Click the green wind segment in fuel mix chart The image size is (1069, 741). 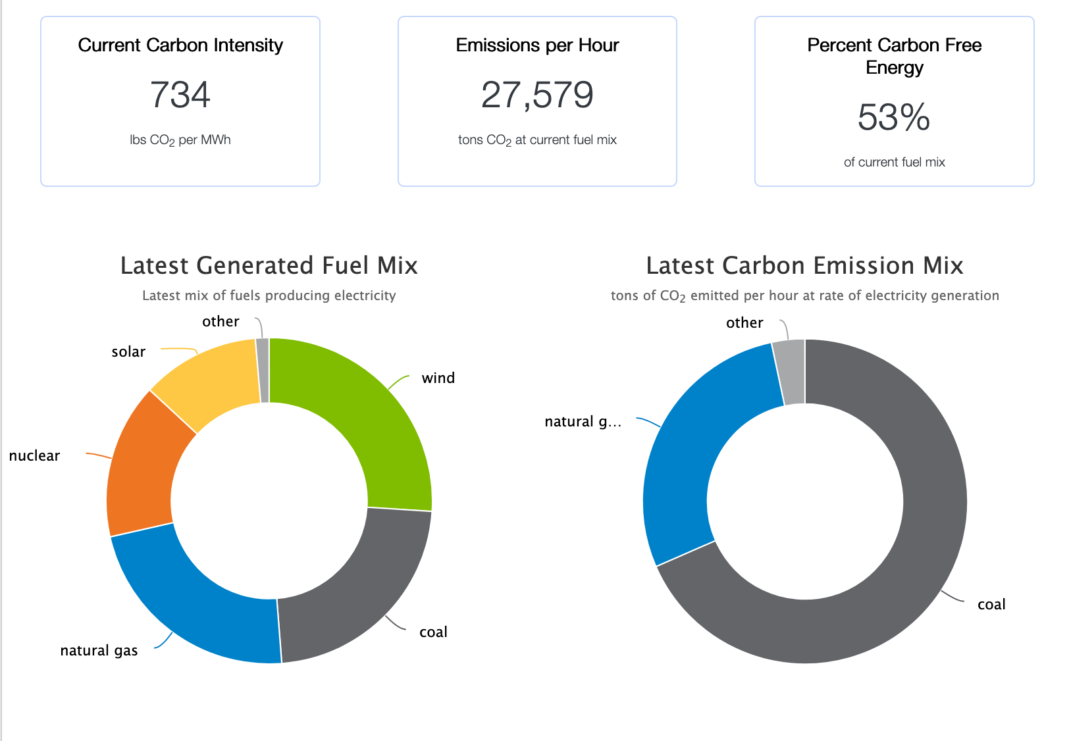(369, 421)
